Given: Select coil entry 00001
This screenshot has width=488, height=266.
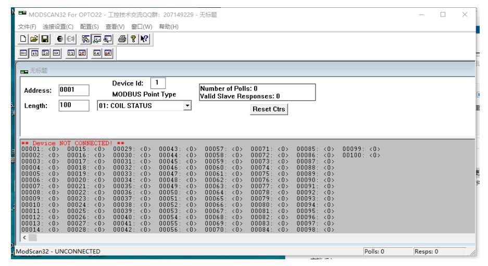Looking at the screenshot, I should point(40,149).
